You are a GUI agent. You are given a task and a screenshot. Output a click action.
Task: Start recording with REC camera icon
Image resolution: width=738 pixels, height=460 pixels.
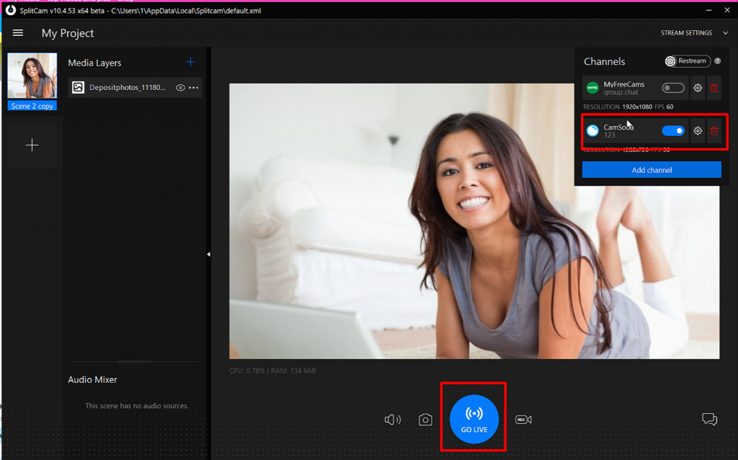[x=523, y=420]
